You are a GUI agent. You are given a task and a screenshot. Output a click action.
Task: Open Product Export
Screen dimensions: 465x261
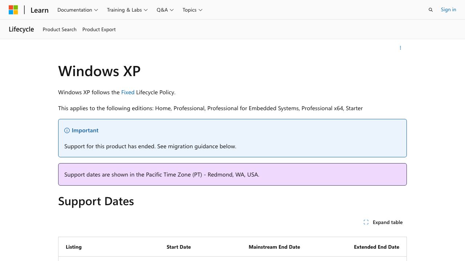point(99,29)
